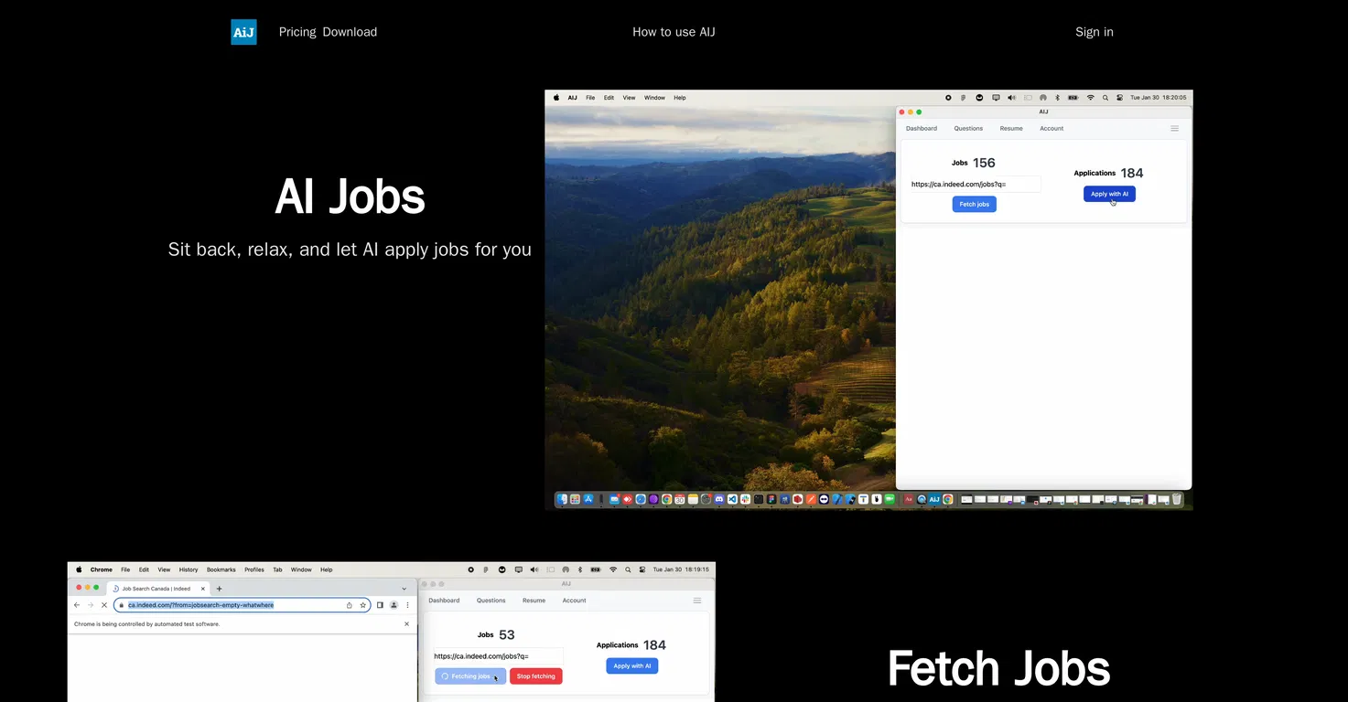Dismiss the automated test software infobar

pos(406,624)
